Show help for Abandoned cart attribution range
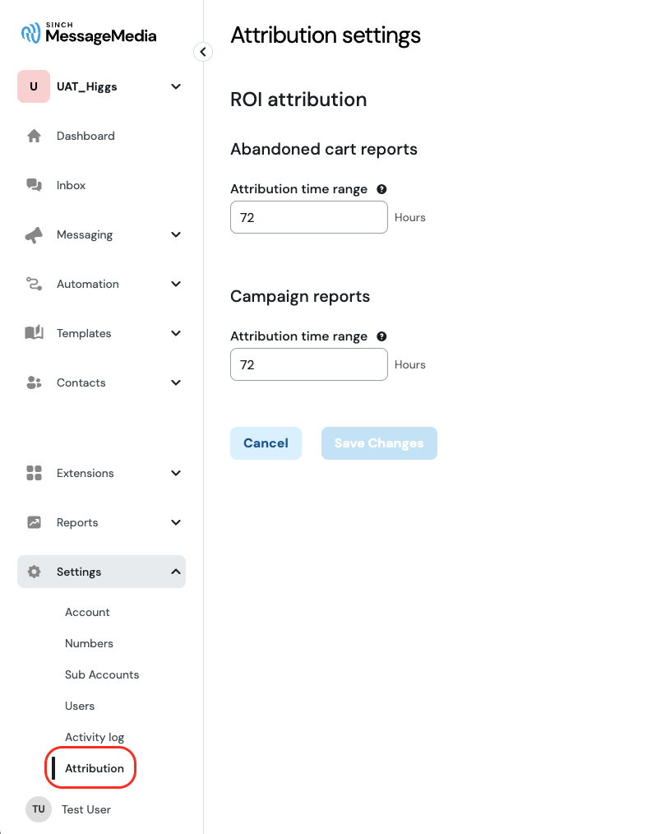Image resolution: width=647 pixels, height=834 pixels. 381,189
